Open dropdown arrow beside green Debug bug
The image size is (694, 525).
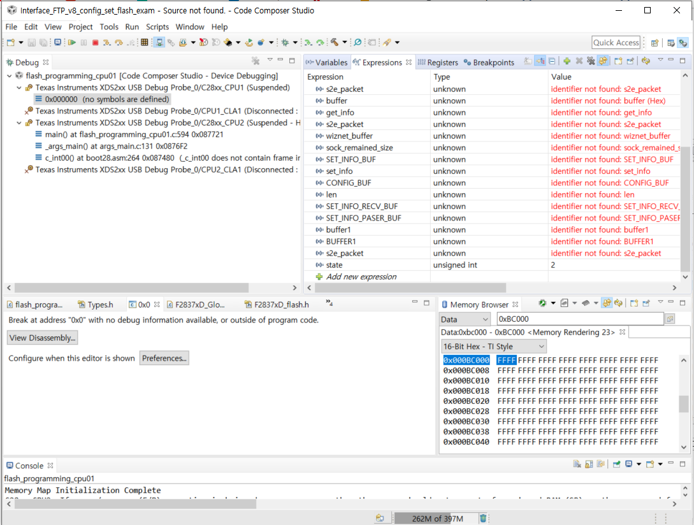pos(295,43)
